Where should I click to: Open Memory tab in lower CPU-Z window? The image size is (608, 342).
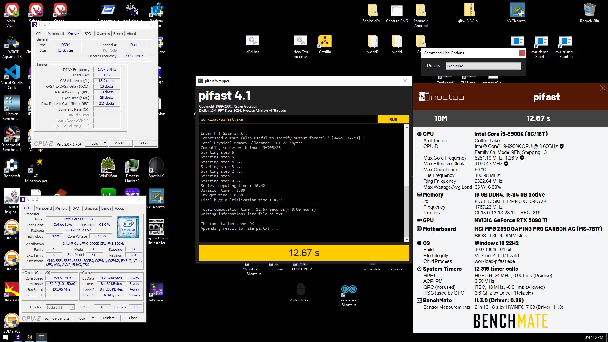click(61, 208)
